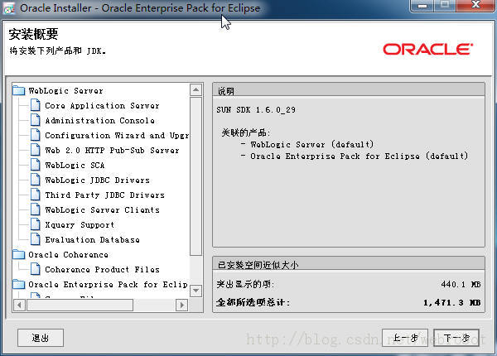Minimize the Oracle Installer window
The height and width of the screenshot is (356, 497).
(422, 6)
